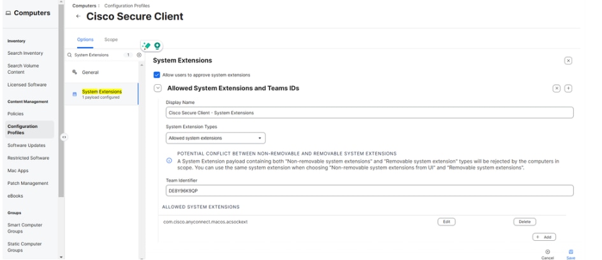Collapse the sidebar with the arrow handle

62,136
